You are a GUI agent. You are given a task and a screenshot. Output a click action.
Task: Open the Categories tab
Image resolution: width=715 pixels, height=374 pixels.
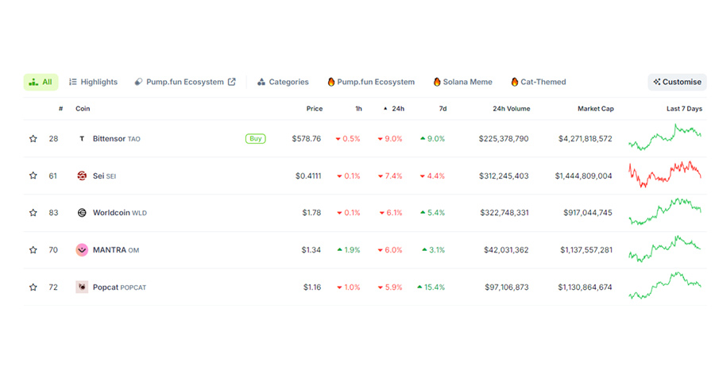283,82
